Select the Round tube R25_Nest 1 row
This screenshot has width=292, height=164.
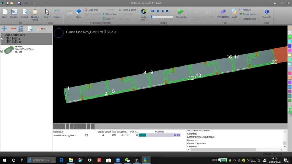pyautogui.click(x=65, y=135)
